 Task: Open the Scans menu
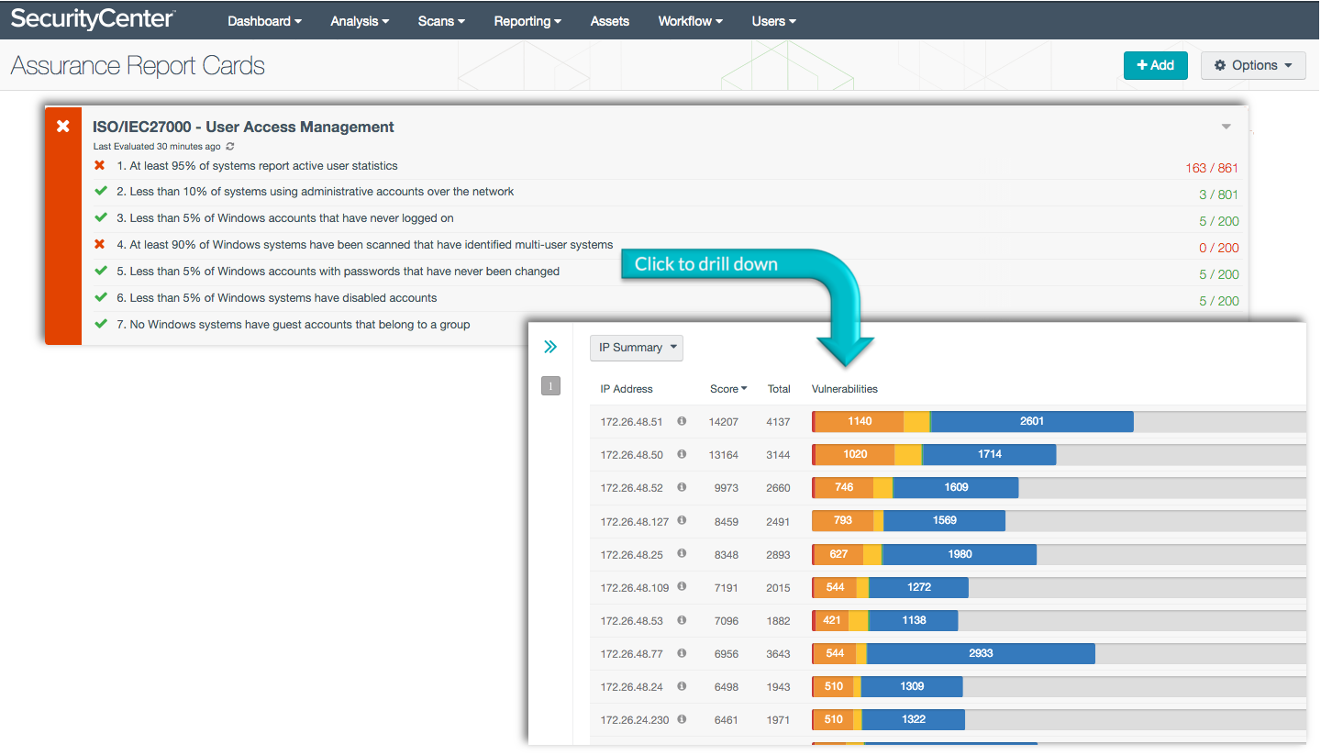click(x=441, y=21)
